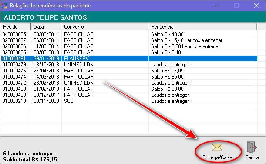The width and height of the screenshot is (266, 164).
Task: Click date 08/12/2017 cell
Action: point(46,95)
